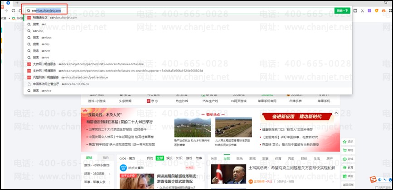393x190 pixels.
Task: Select the 搜索 server suggestion
Action: (x=188, y=51)
